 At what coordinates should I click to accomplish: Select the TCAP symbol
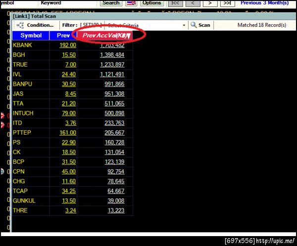click(20, 191)
